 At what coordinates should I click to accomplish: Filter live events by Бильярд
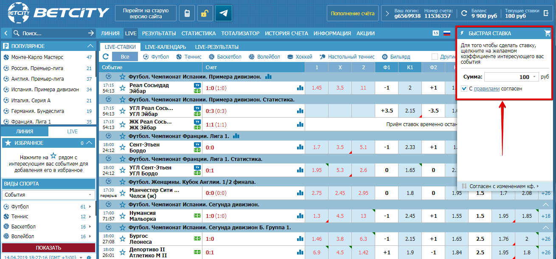(x=396, y=56)
